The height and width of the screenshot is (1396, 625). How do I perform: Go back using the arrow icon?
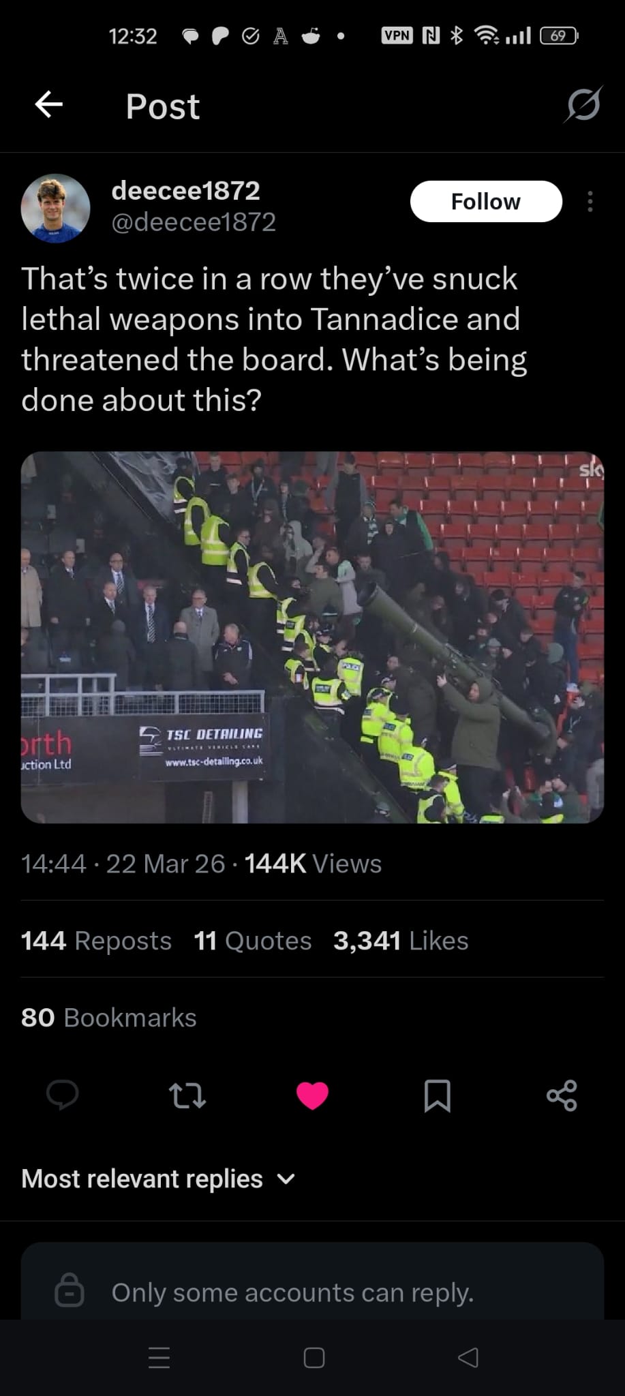tap(49, 105)
